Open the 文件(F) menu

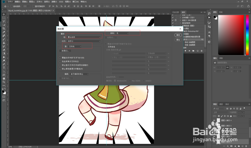pos(10,2)
